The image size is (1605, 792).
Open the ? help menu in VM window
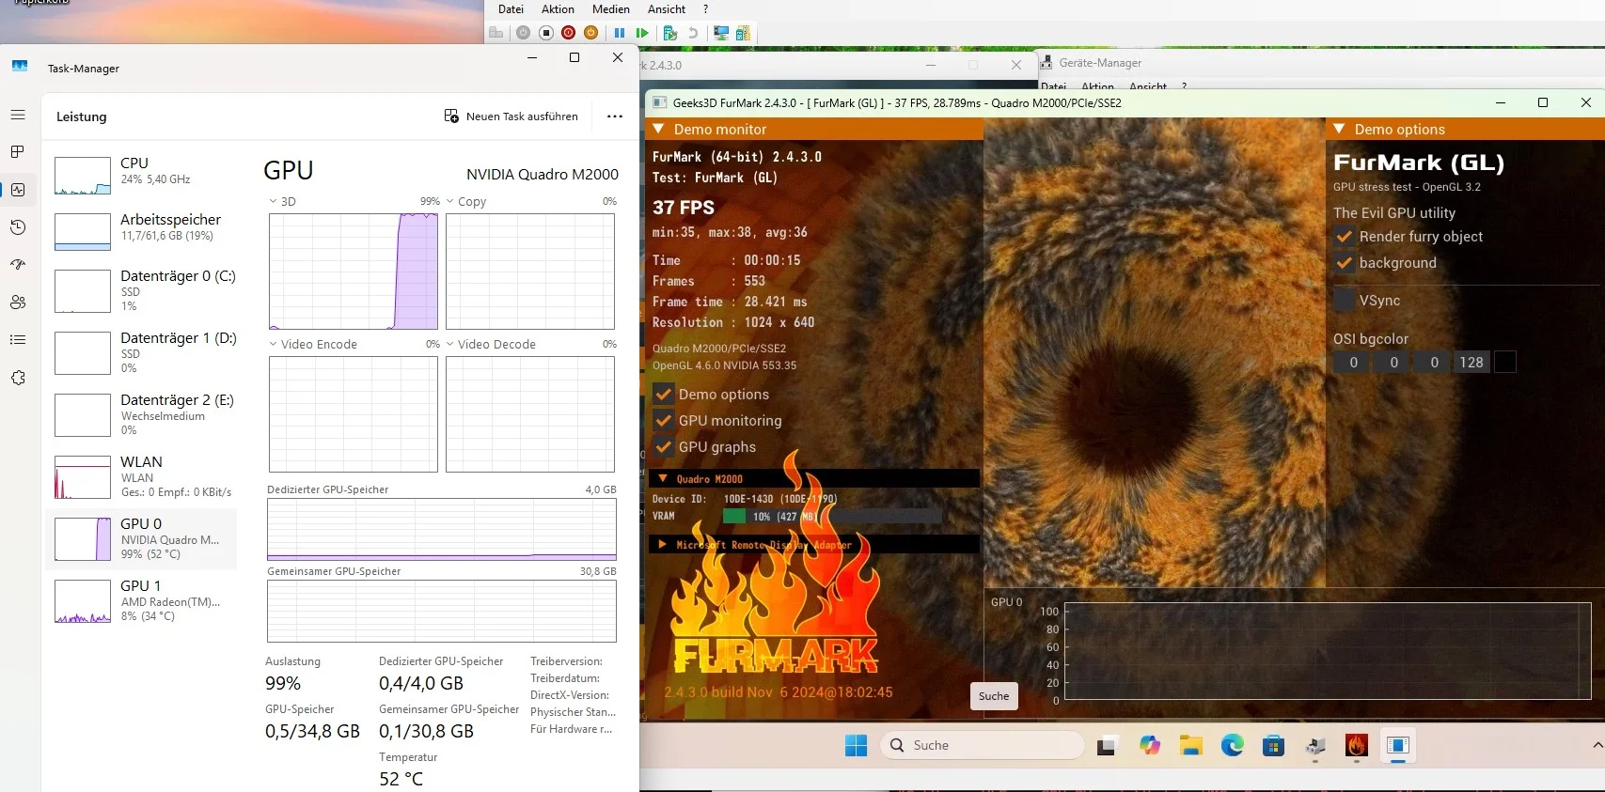tap(706, 9)
